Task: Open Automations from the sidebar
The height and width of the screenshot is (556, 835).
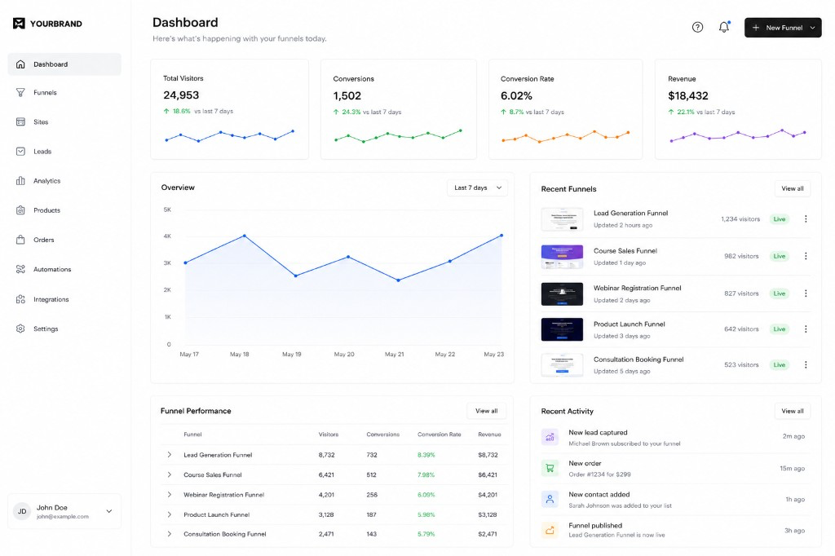Action: (x=64, y=270)
